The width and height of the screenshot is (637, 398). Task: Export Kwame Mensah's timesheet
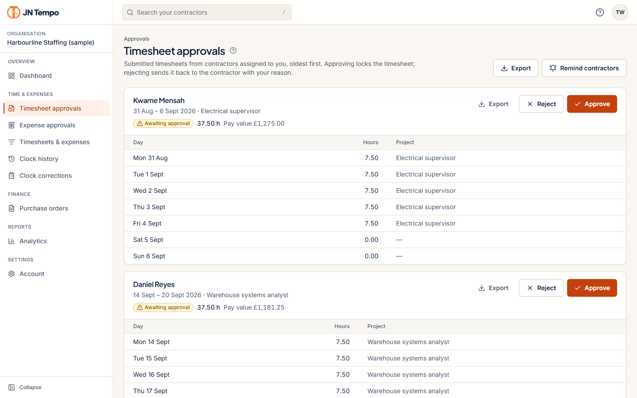pos(493,104)
